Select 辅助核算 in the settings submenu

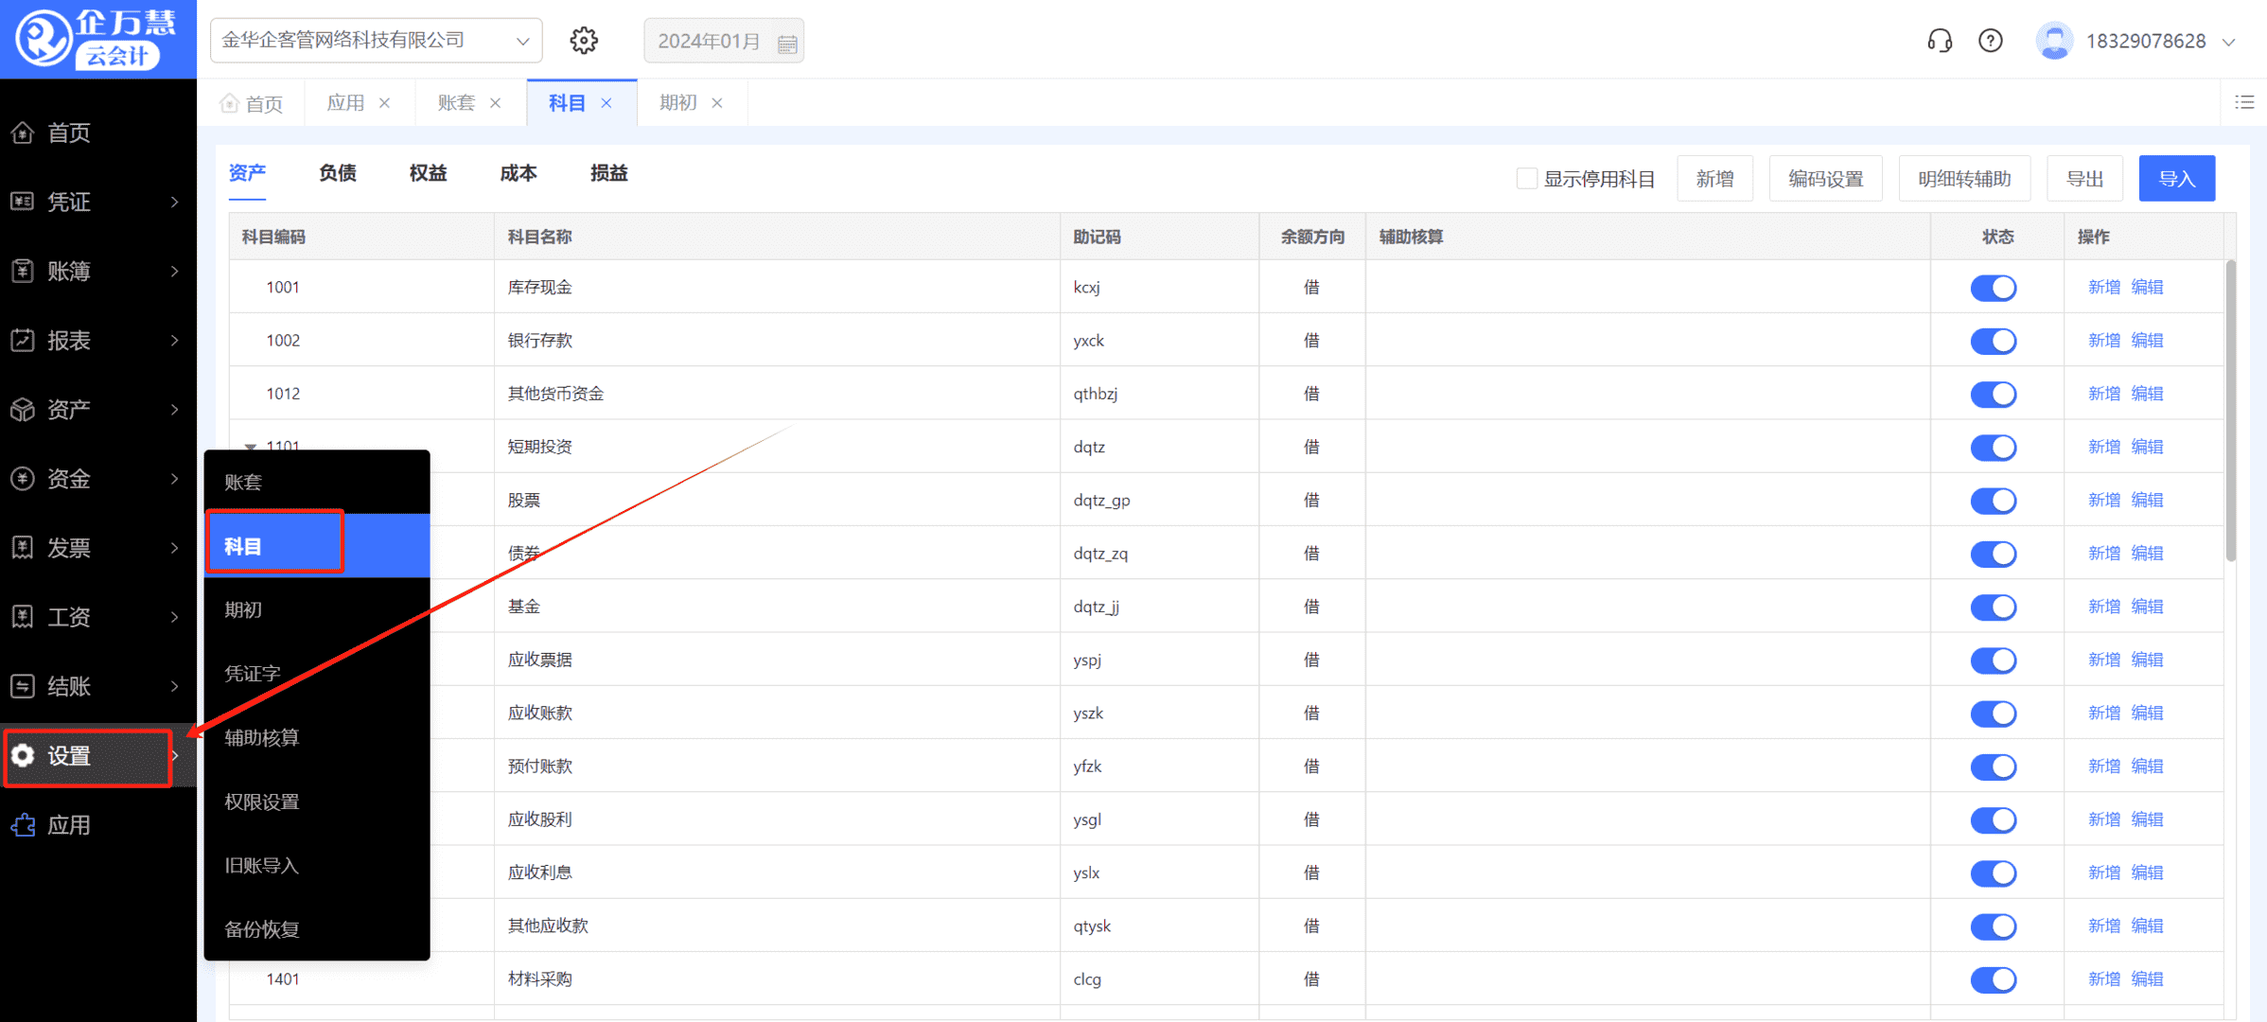click(262, 737)
